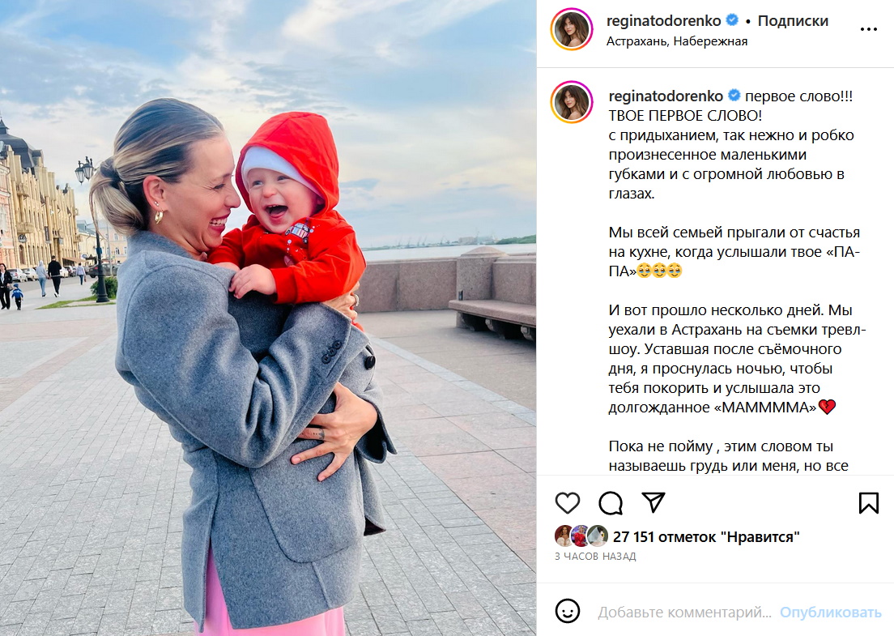The height and width of the screenshot is (636, 894).
Task: Open the reginatodorenko avatar in the header
Action: (x=572, y=30)
